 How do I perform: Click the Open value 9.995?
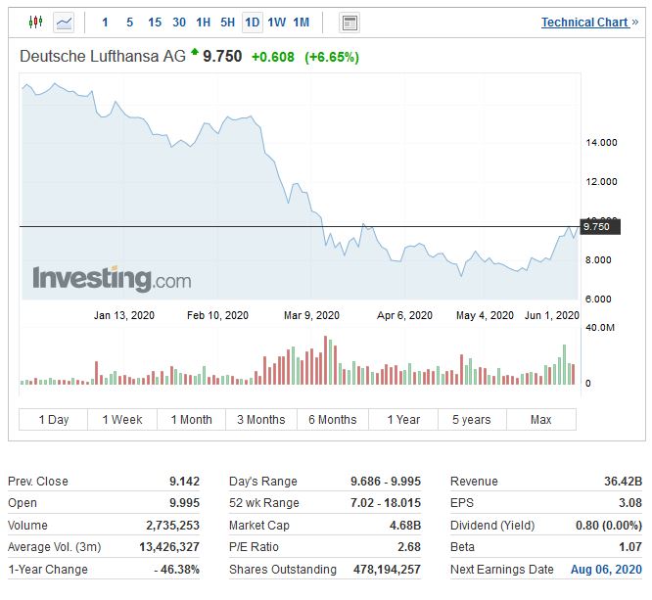tap(184, 503)
